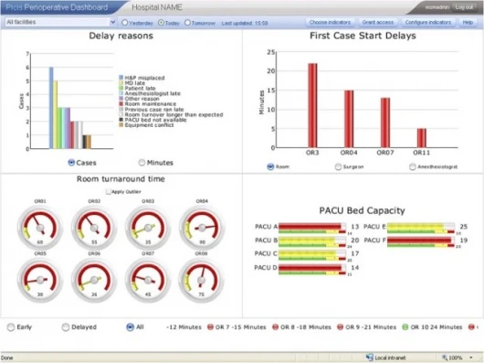Click the MD late yellow bar
The width and height of the screenshot is (484, 363).
tap(56, 114)
